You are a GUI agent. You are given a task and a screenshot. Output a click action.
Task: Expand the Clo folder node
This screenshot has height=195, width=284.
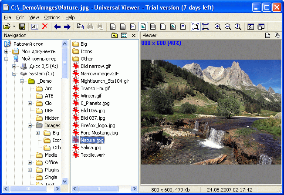[30, 104]
